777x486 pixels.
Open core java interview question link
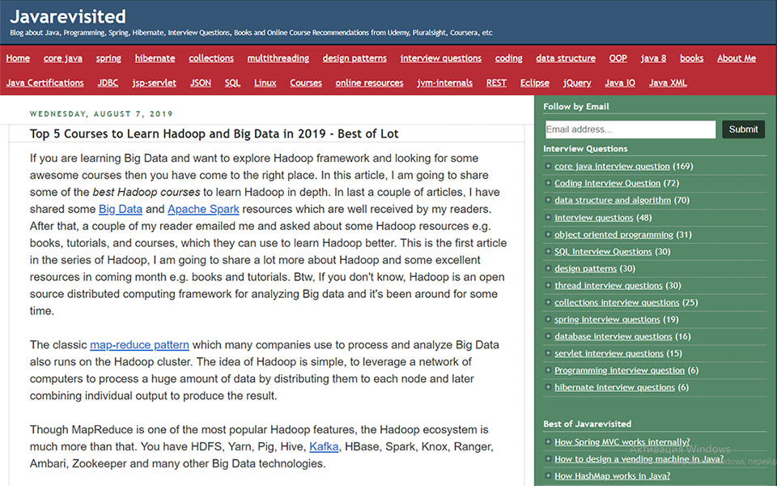(x=612, y=166)
